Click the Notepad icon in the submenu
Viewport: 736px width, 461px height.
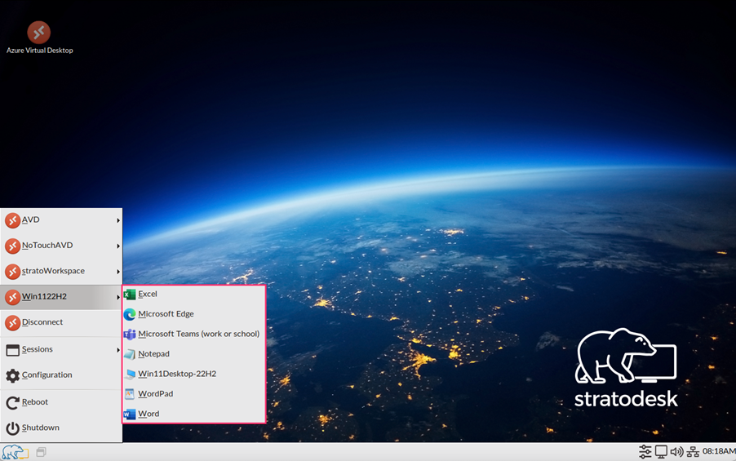click(130, 354)
